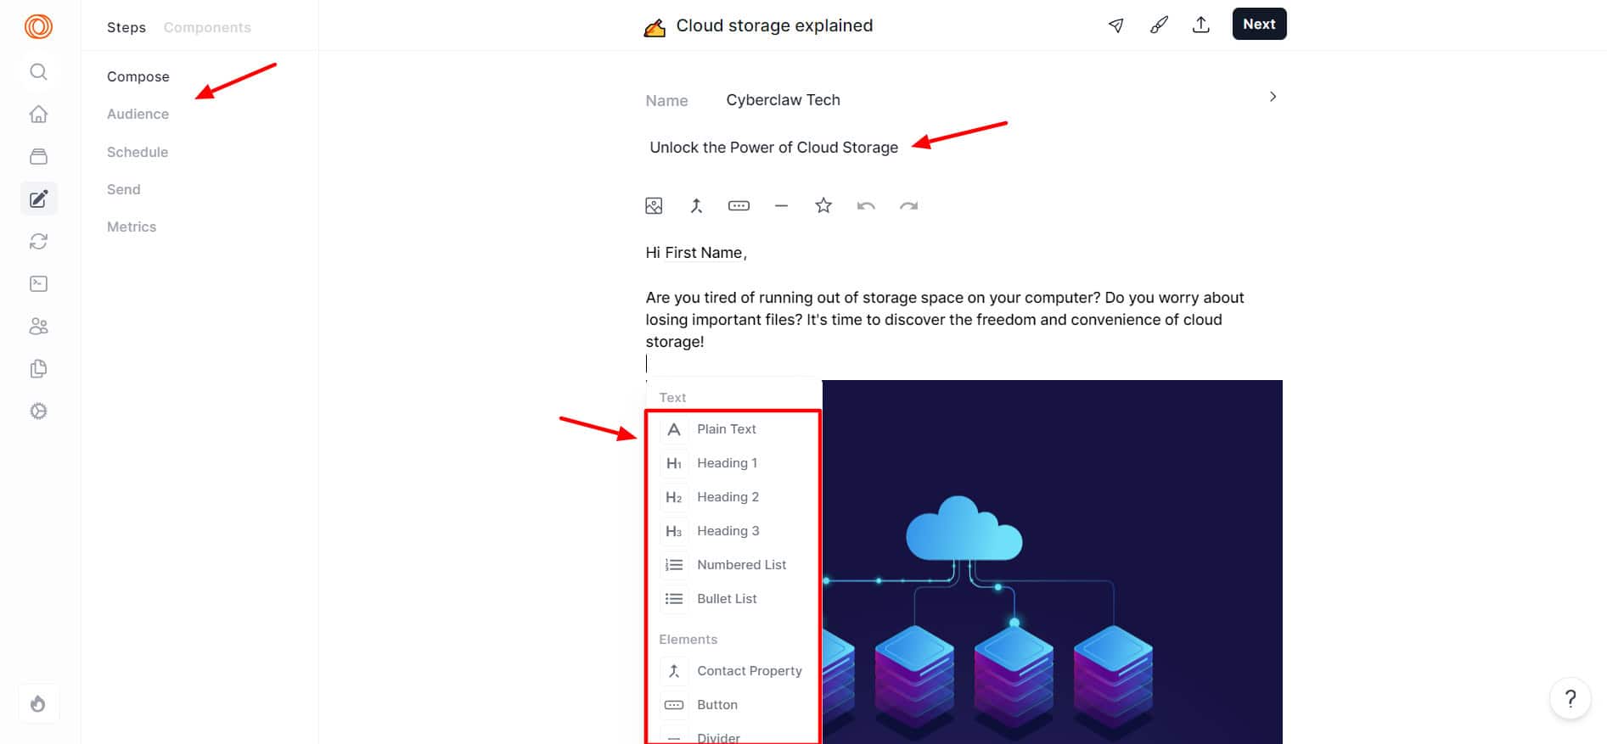This screenshot has width=1607, height=744.
Task: Open the help question mark button
Action: tap(1570, 698)
